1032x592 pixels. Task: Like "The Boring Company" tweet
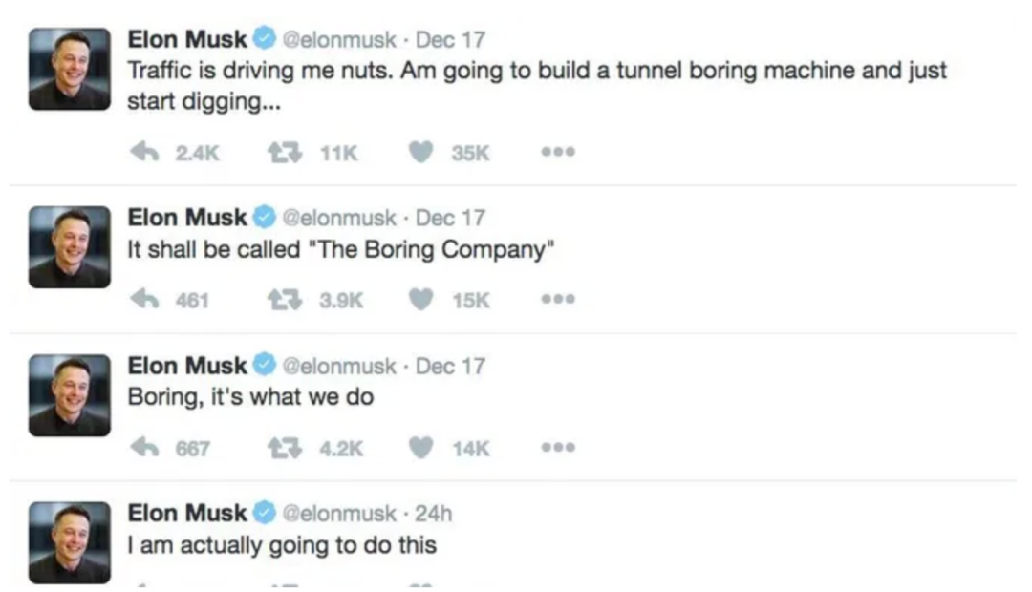click(421, 300)
